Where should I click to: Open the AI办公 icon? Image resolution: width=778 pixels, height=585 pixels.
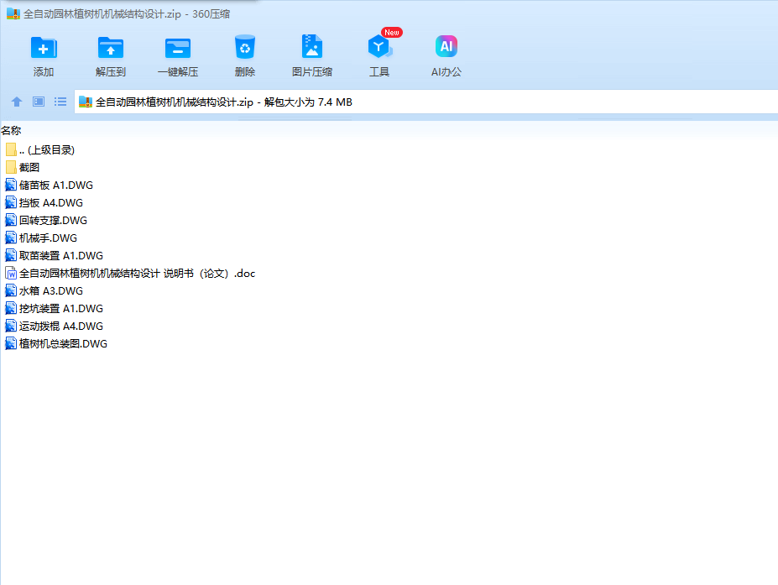pyautogui.click(x=446, y=46)
